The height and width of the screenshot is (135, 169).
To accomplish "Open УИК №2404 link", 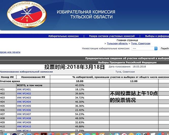I will point(24,102).
